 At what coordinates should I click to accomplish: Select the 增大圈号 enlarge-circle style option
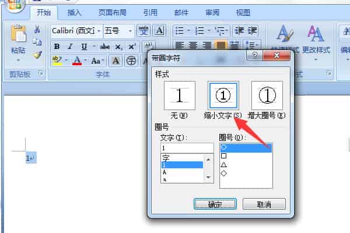[x=267, y=96]
